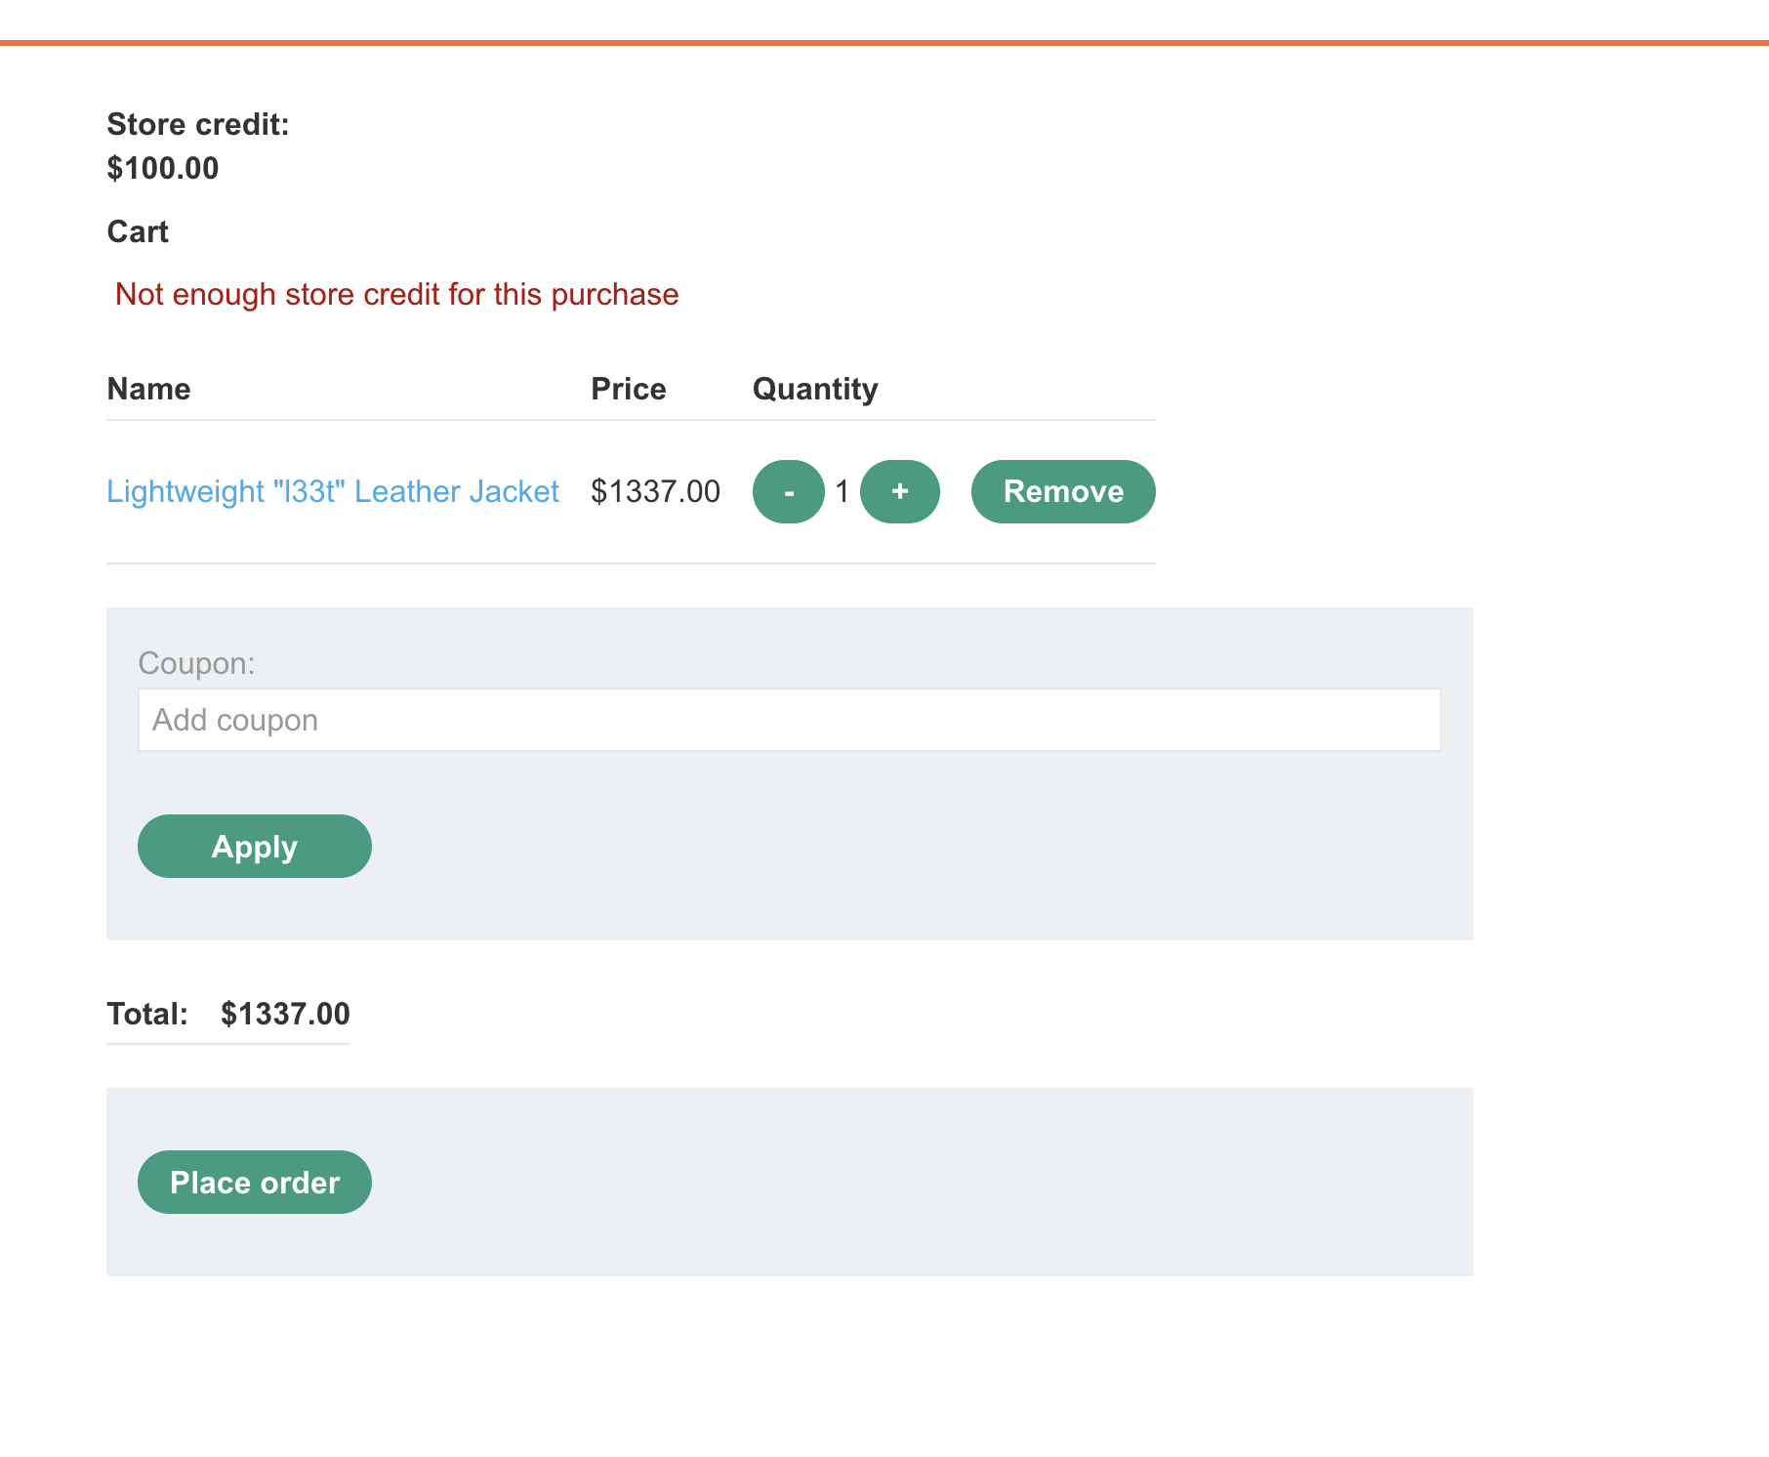The image size is (1769, 1457).
Task: Click the bold total amount $1337.00
Action: [285, 1014]
